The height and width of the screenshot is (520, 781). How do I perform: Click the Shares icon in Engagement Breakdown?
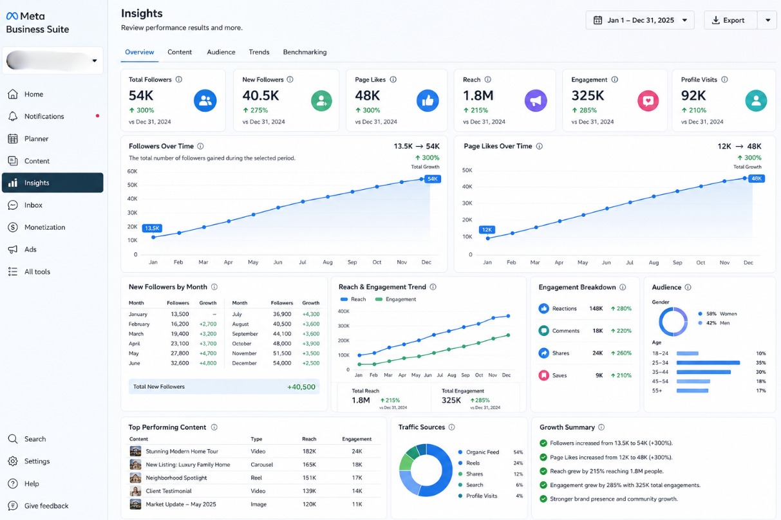544,353
